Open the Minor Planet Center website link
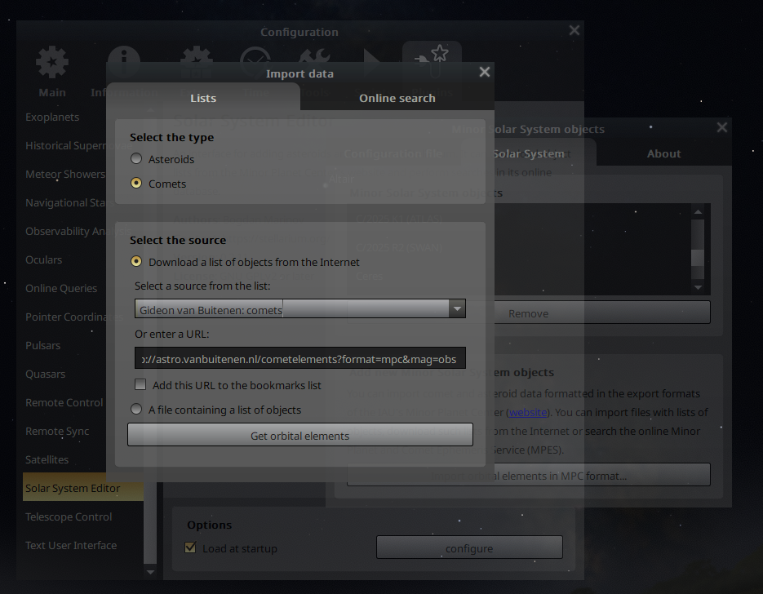This screenshot has width=763, height=594. pos(528,413)
